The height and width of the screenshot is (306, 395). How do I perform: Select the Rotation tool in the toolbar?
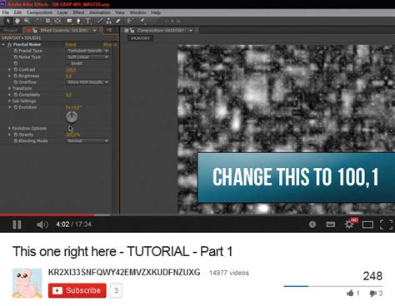point(38,21)
